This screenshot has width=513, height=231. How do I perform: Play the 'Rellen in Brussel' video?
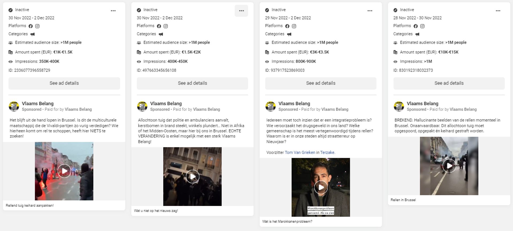pos(449,166)
